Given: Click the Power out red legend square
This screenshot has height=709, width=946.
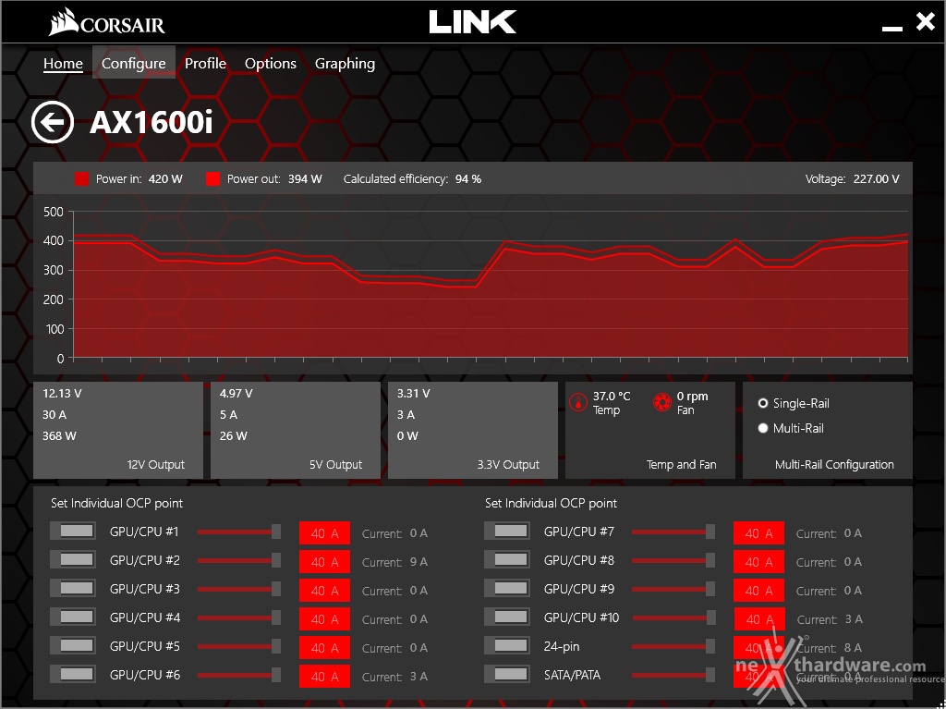Looking at the screenshot, I should pos(212,178).
